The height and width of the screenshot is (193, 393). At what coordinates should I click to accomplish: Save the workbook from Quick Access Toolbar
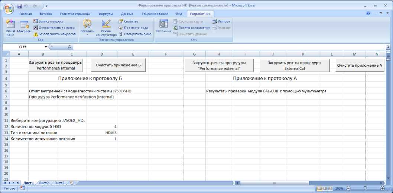[20, 6]
